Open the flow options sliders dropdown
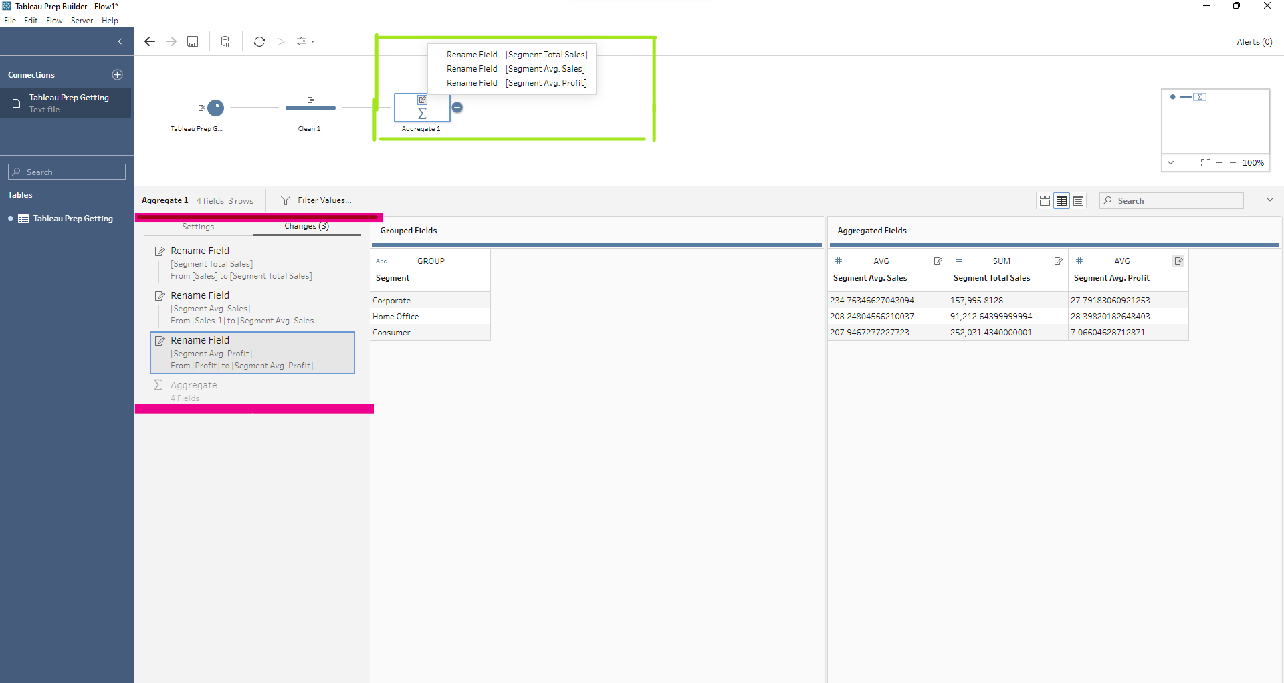The height and width of the screenshot is (683, 1284). coord(305,41)
